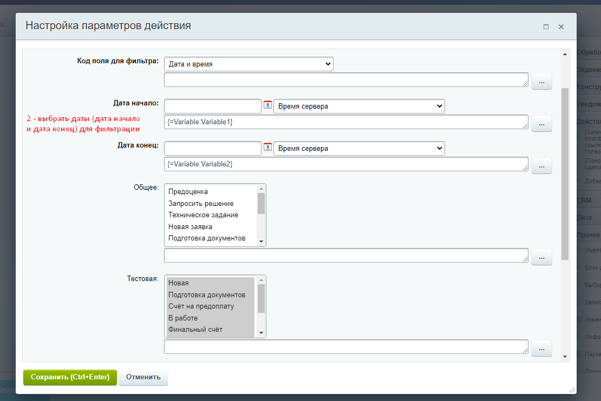Choose 'Счёт на предоплату' in Тестовая list
601x401 pixels.
(x=201, y=306)
